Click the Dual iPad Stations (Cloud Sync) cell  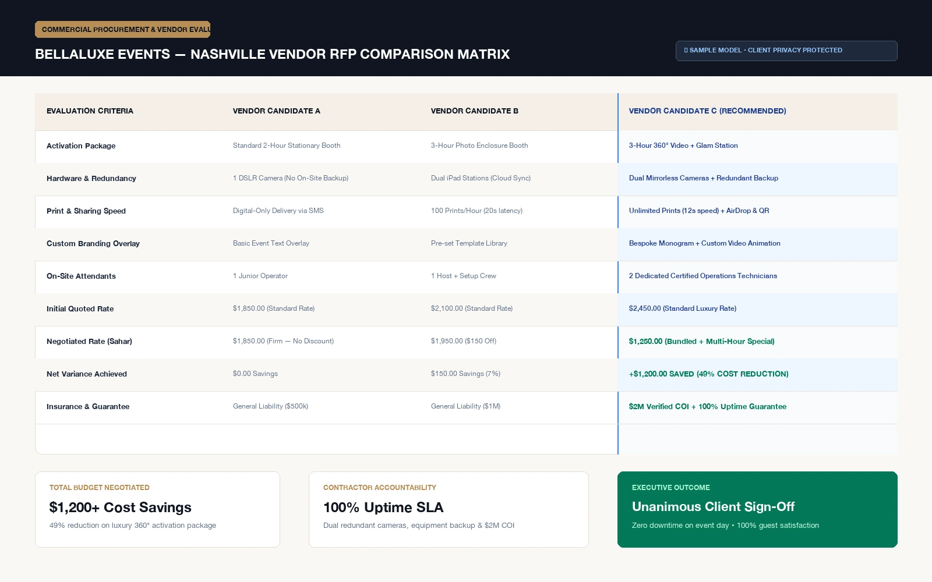(x=481, y=178)
